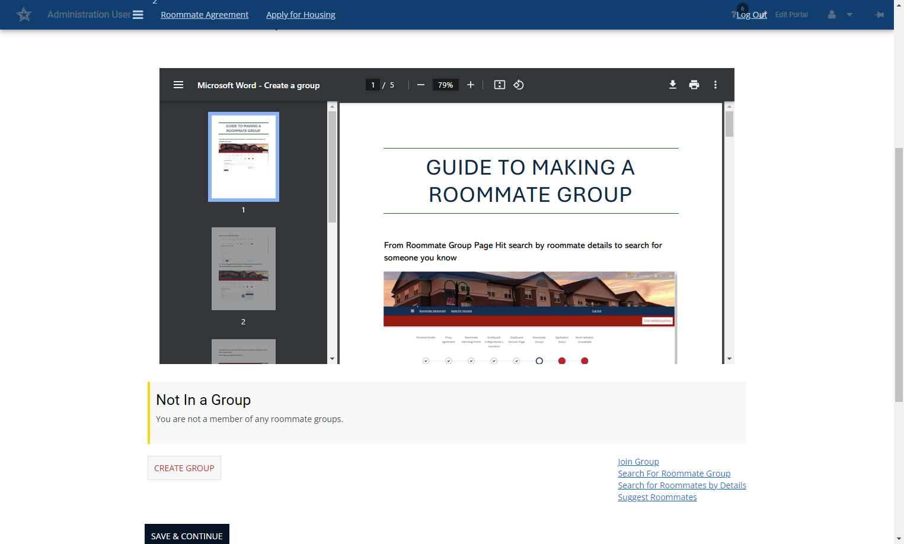
Task: Click the PDF zoom in plus icon
Action: coord(471,85)
